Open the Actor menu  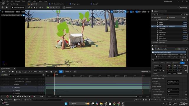(x=40, y=1)
